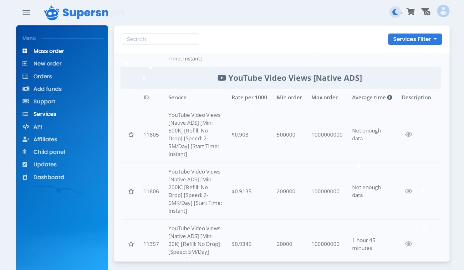Navigate to Child panel
The image size is (464, 270).
click(x=49, y=152)
